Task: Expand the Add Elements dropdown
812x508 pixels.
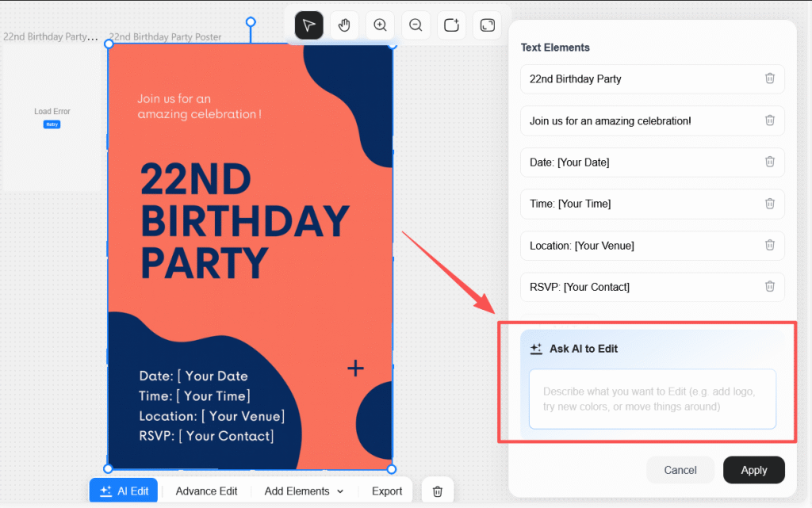Action: [304, 491]
